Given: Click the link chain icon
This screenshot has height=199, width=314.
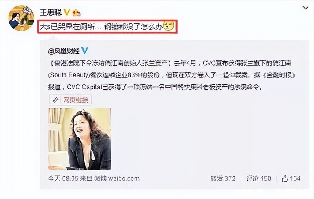Looking at the screenshot, I should (x=55, y=99).
